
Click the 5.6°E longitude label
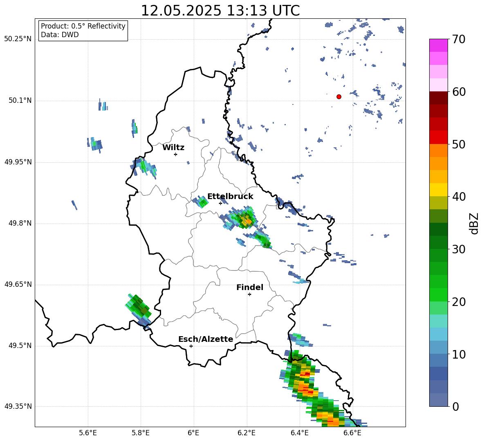coord(88,433)
